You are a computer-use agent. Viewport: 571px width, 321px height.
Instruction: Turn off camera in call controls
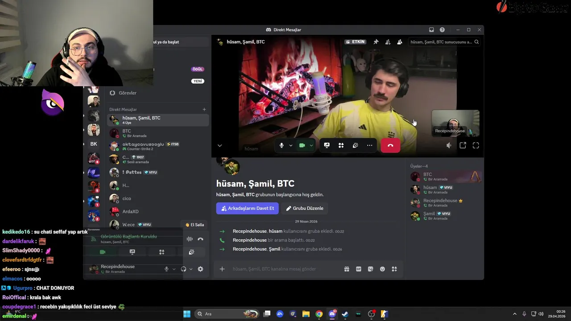click(x=302, y=145)
